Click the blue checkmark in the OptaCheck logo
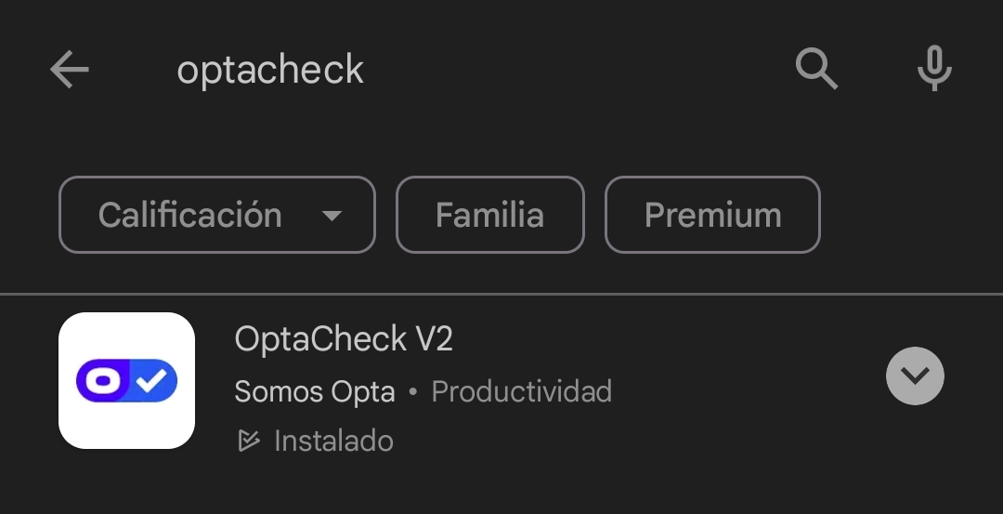 coord(150,380)
